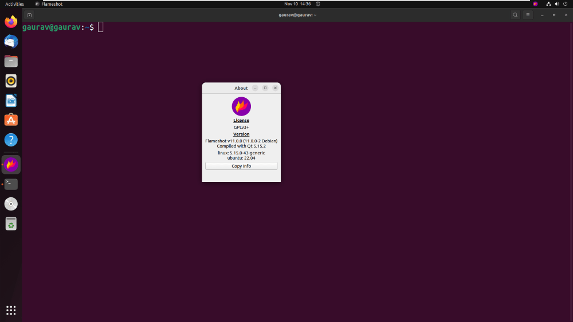Click the Flameshot tray icon in top bar
Screen dimensions: 573x322
coord(535,4)
